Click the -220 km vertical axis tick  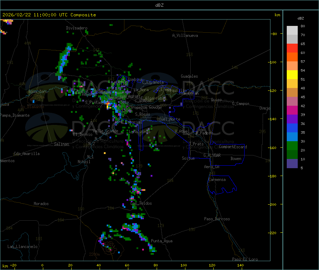pyautogui.click(x=273, y=233)
